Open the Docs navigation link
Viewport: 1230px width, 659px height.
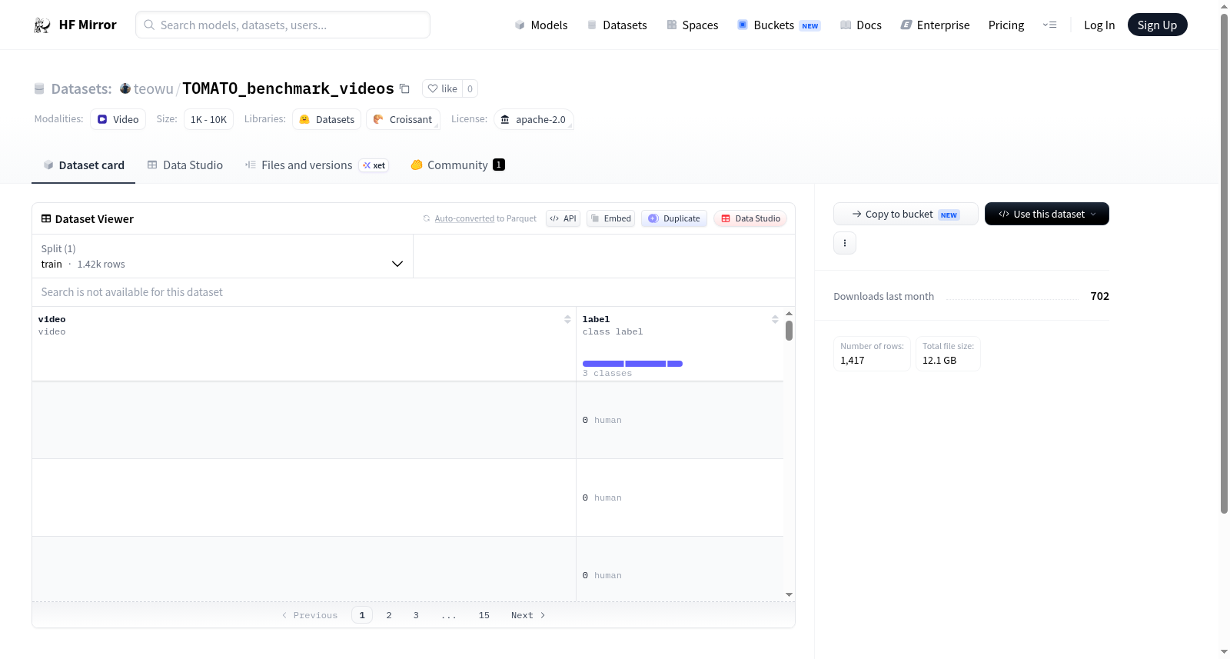click(x=861, y=25)
